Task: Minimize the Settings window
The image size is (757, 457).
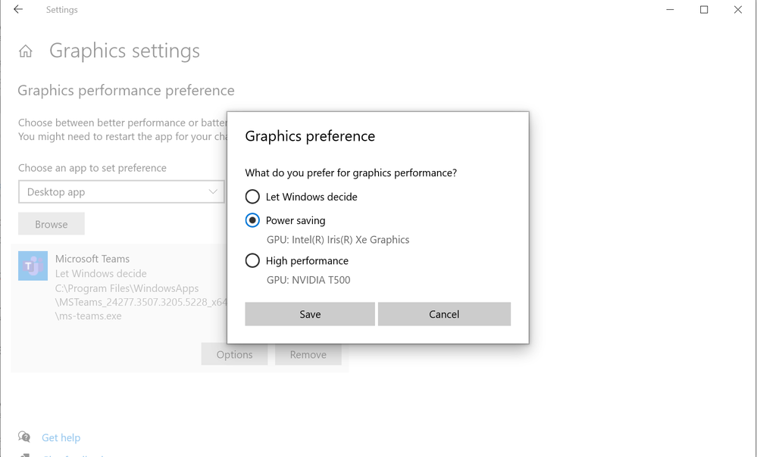Action: click(x=670, y=10)
